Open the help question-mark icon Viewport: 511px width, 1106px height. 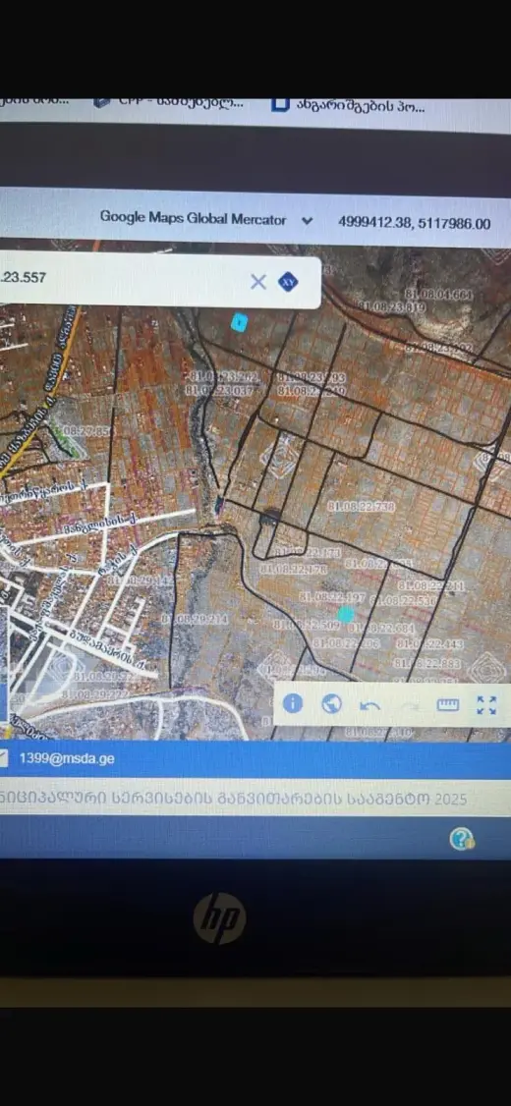pyautogui.click(x=461, y=839)
